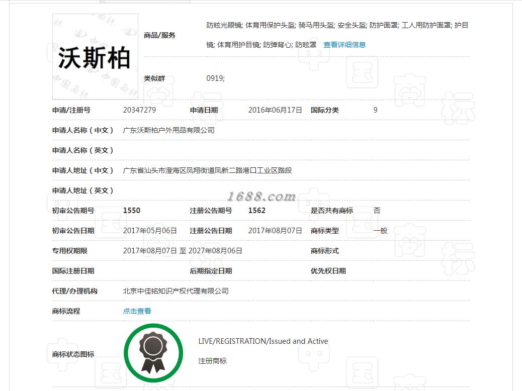Select the LIVE/REGISTRATION/Issued and Active status text
Image resolution: width=522 pixels, height=391 pixels.
point(263,341)
